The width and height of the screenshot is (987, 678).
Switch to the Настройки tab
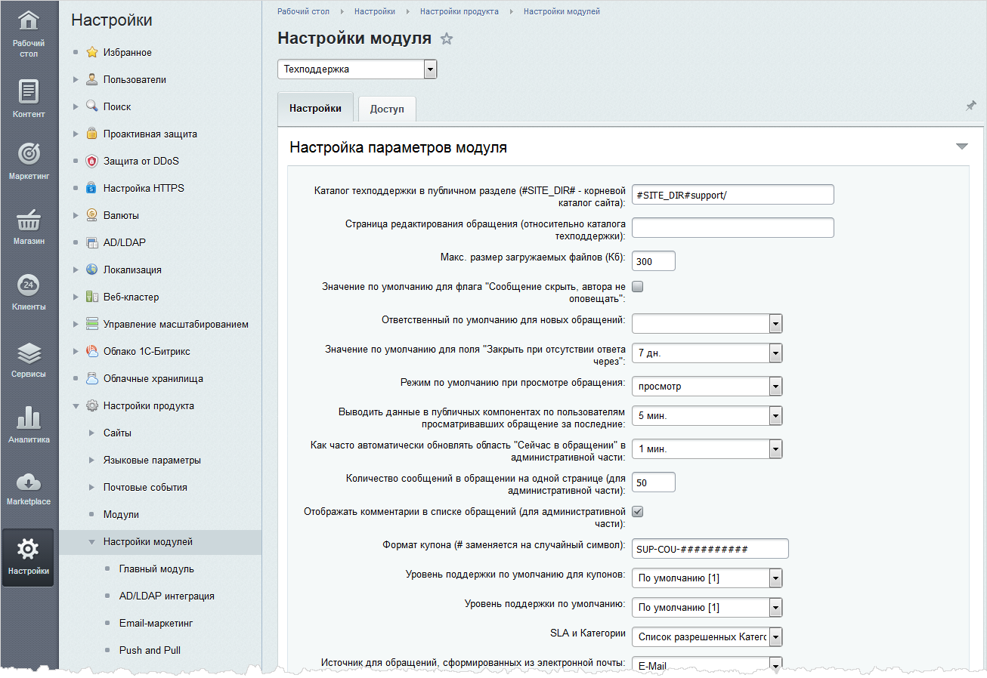tap(315, 108)
